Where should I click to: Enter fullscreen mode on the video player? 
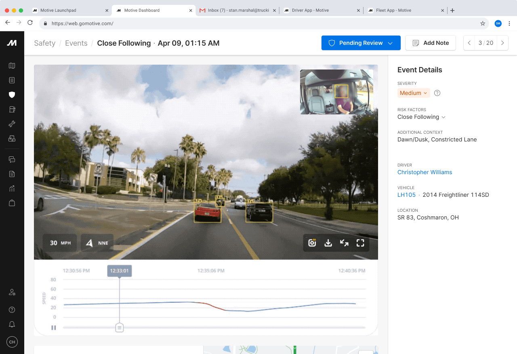pyautogui.click(x=360, y=243)
